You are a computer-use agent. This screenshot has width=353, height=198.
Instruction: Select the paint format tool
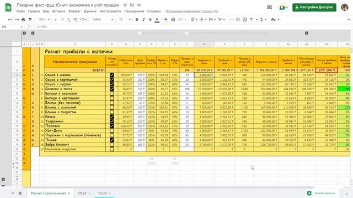[30, 20]
